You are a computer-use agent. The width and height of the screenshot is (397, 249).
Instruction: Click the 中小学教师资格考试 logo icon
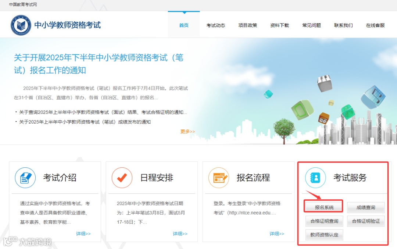[x=21, y=24]
